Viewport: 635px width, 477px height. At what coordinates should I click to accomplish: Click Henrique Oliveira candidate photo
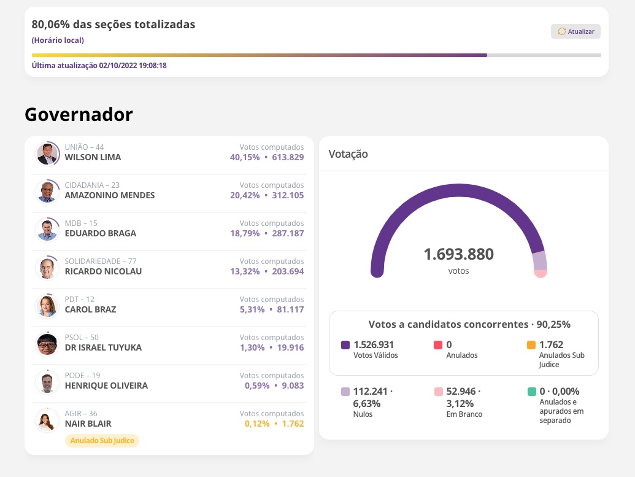coord(48,382)
